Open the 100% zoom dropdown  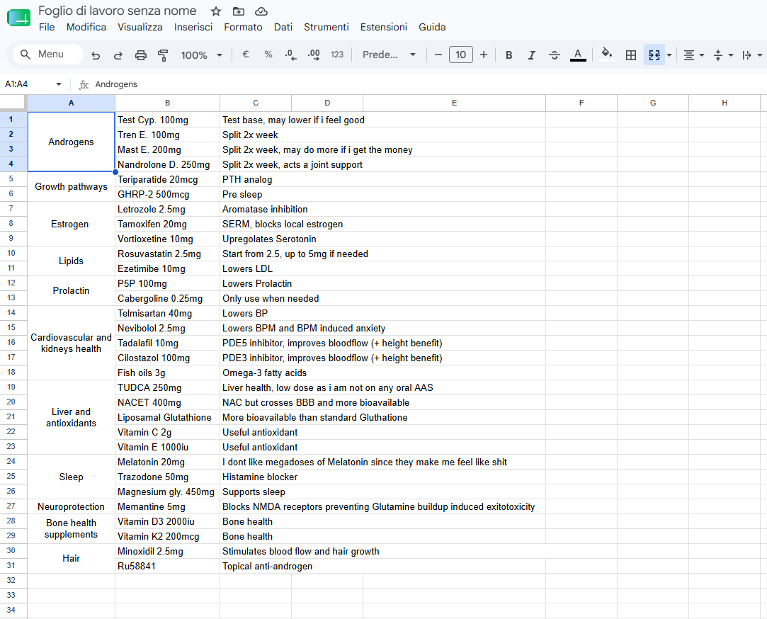click(202, 55)
